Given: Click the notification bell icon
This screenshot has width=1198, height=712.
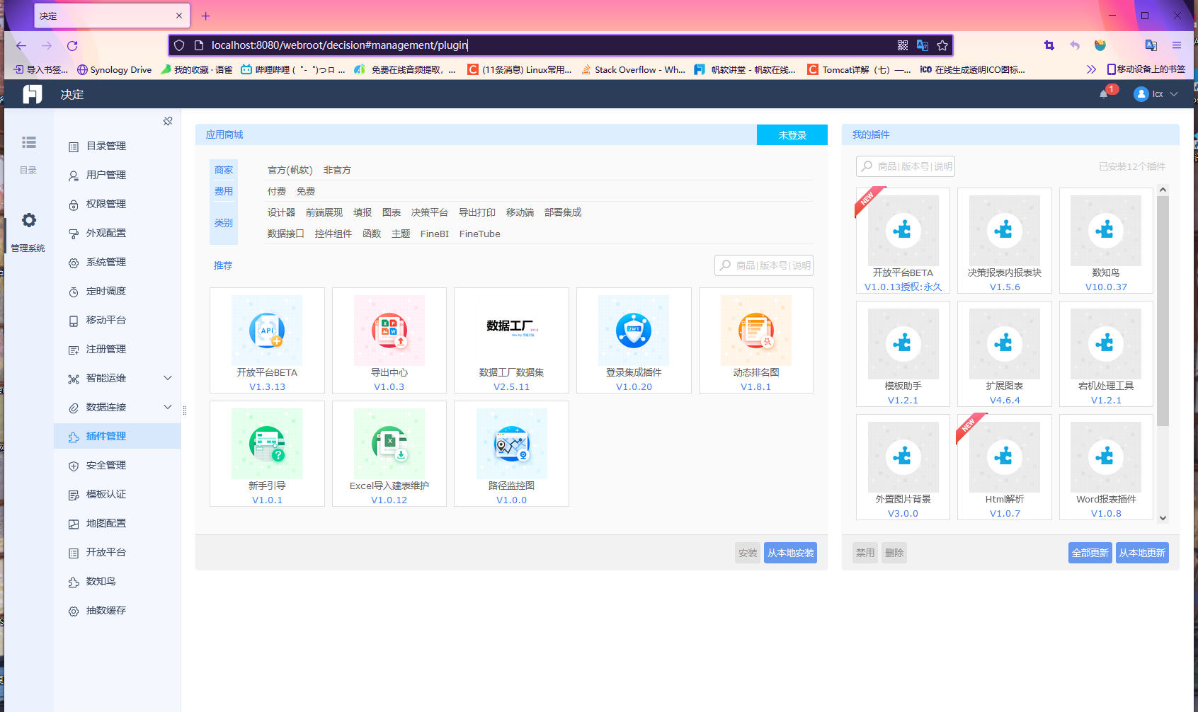Looking at the screenshot, I should coord(1103,94).
